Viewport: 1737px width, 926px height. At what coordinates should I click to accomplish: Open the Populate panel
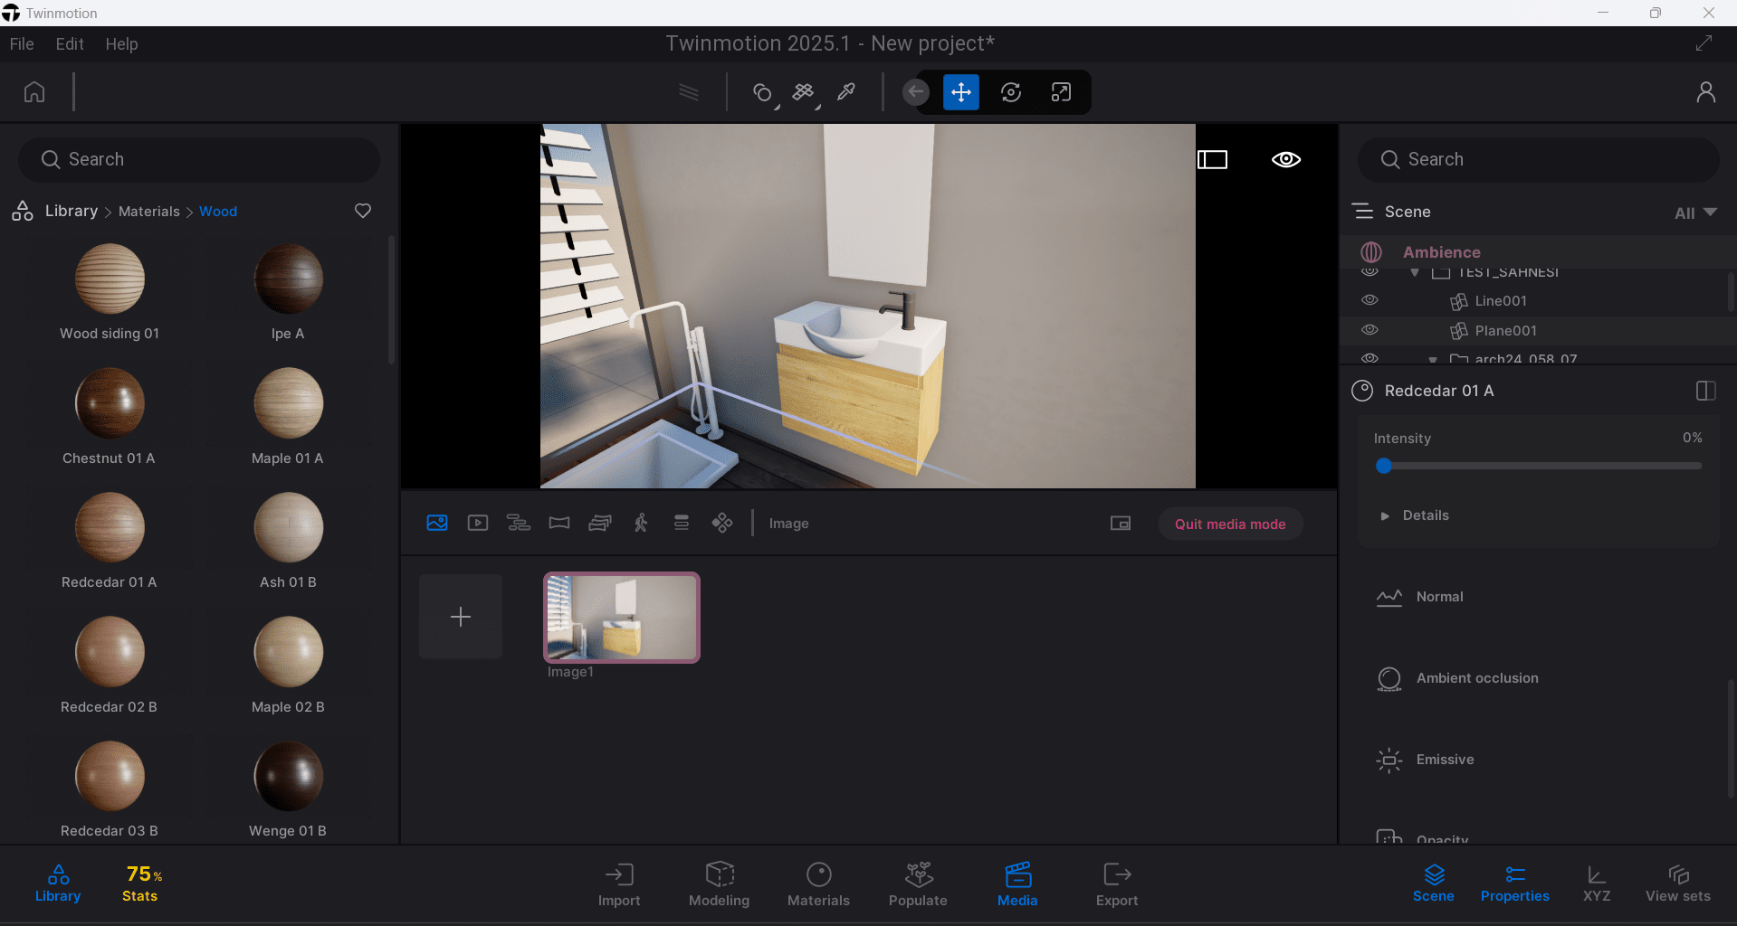(917, 883)
